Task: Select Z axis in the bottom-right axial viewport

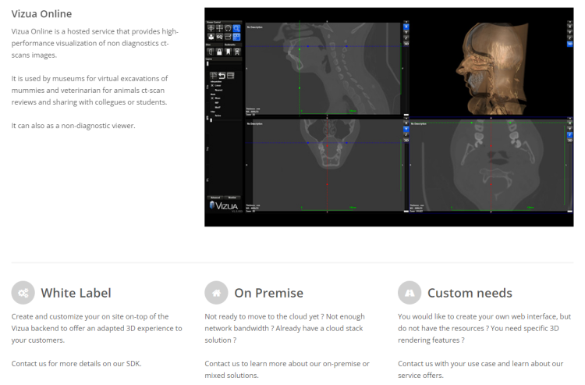Action: 569,134
